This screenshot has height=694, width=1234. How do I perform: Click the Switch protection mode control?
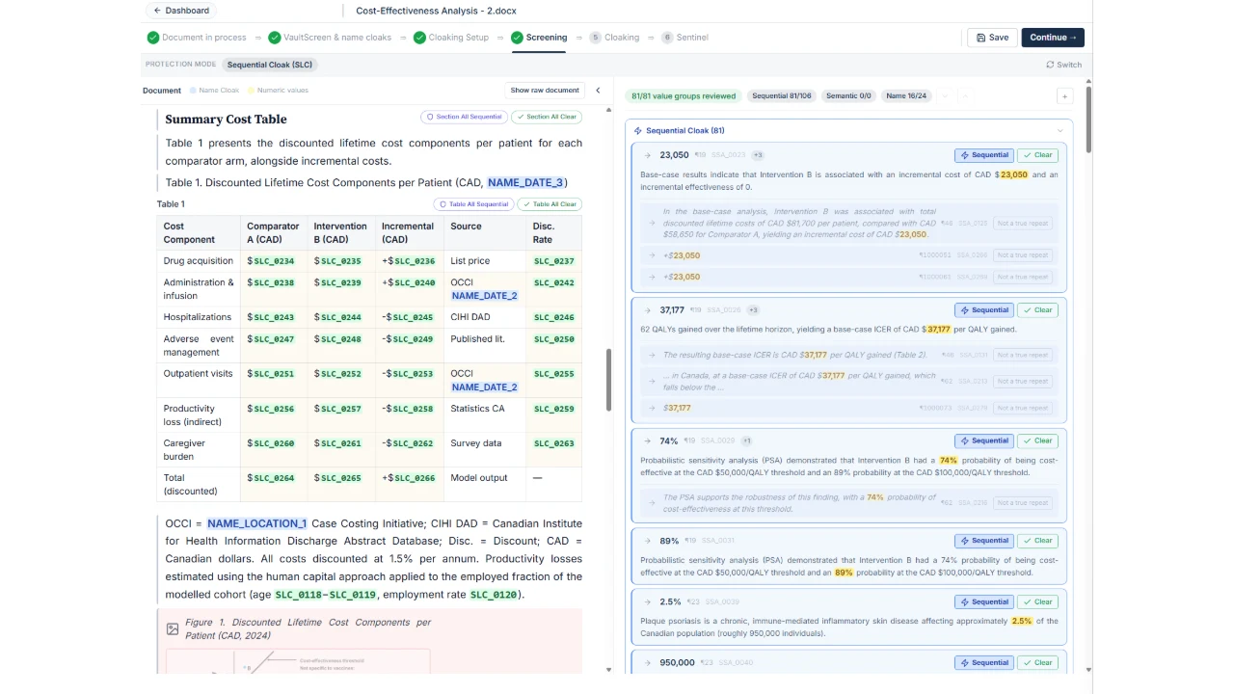tap(1063, 65)
